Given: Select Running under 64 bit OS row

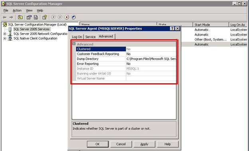Looking at the screenshot, I should (x=126, y=74).
